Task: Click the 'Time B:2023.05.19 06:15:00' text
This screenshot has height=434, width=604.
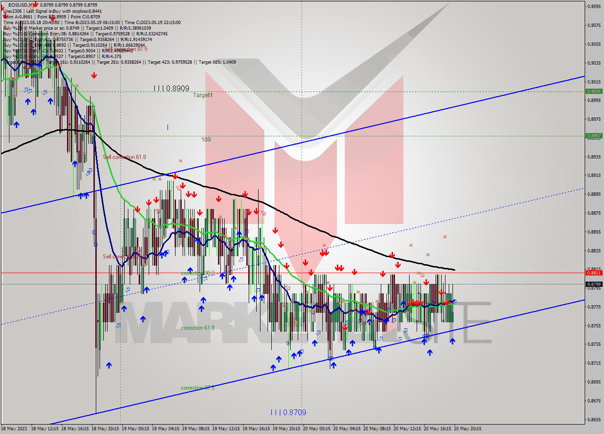Action: coord(93,22)
